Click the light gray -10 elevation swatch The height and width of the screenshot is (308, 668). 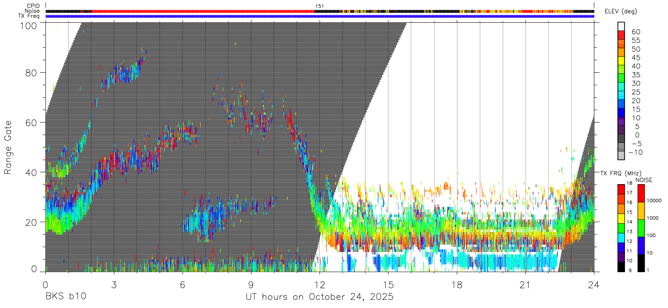click(x=621, y=155)
